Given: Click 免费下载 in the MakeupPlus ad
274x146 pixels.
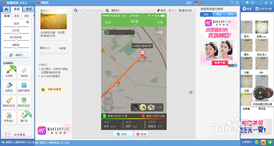Looking at the screenshot, I should (220, 63).
